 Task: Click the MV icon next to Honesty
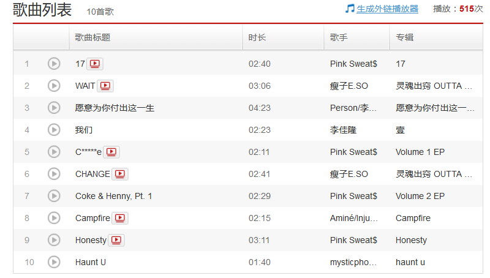pos(116,240)
